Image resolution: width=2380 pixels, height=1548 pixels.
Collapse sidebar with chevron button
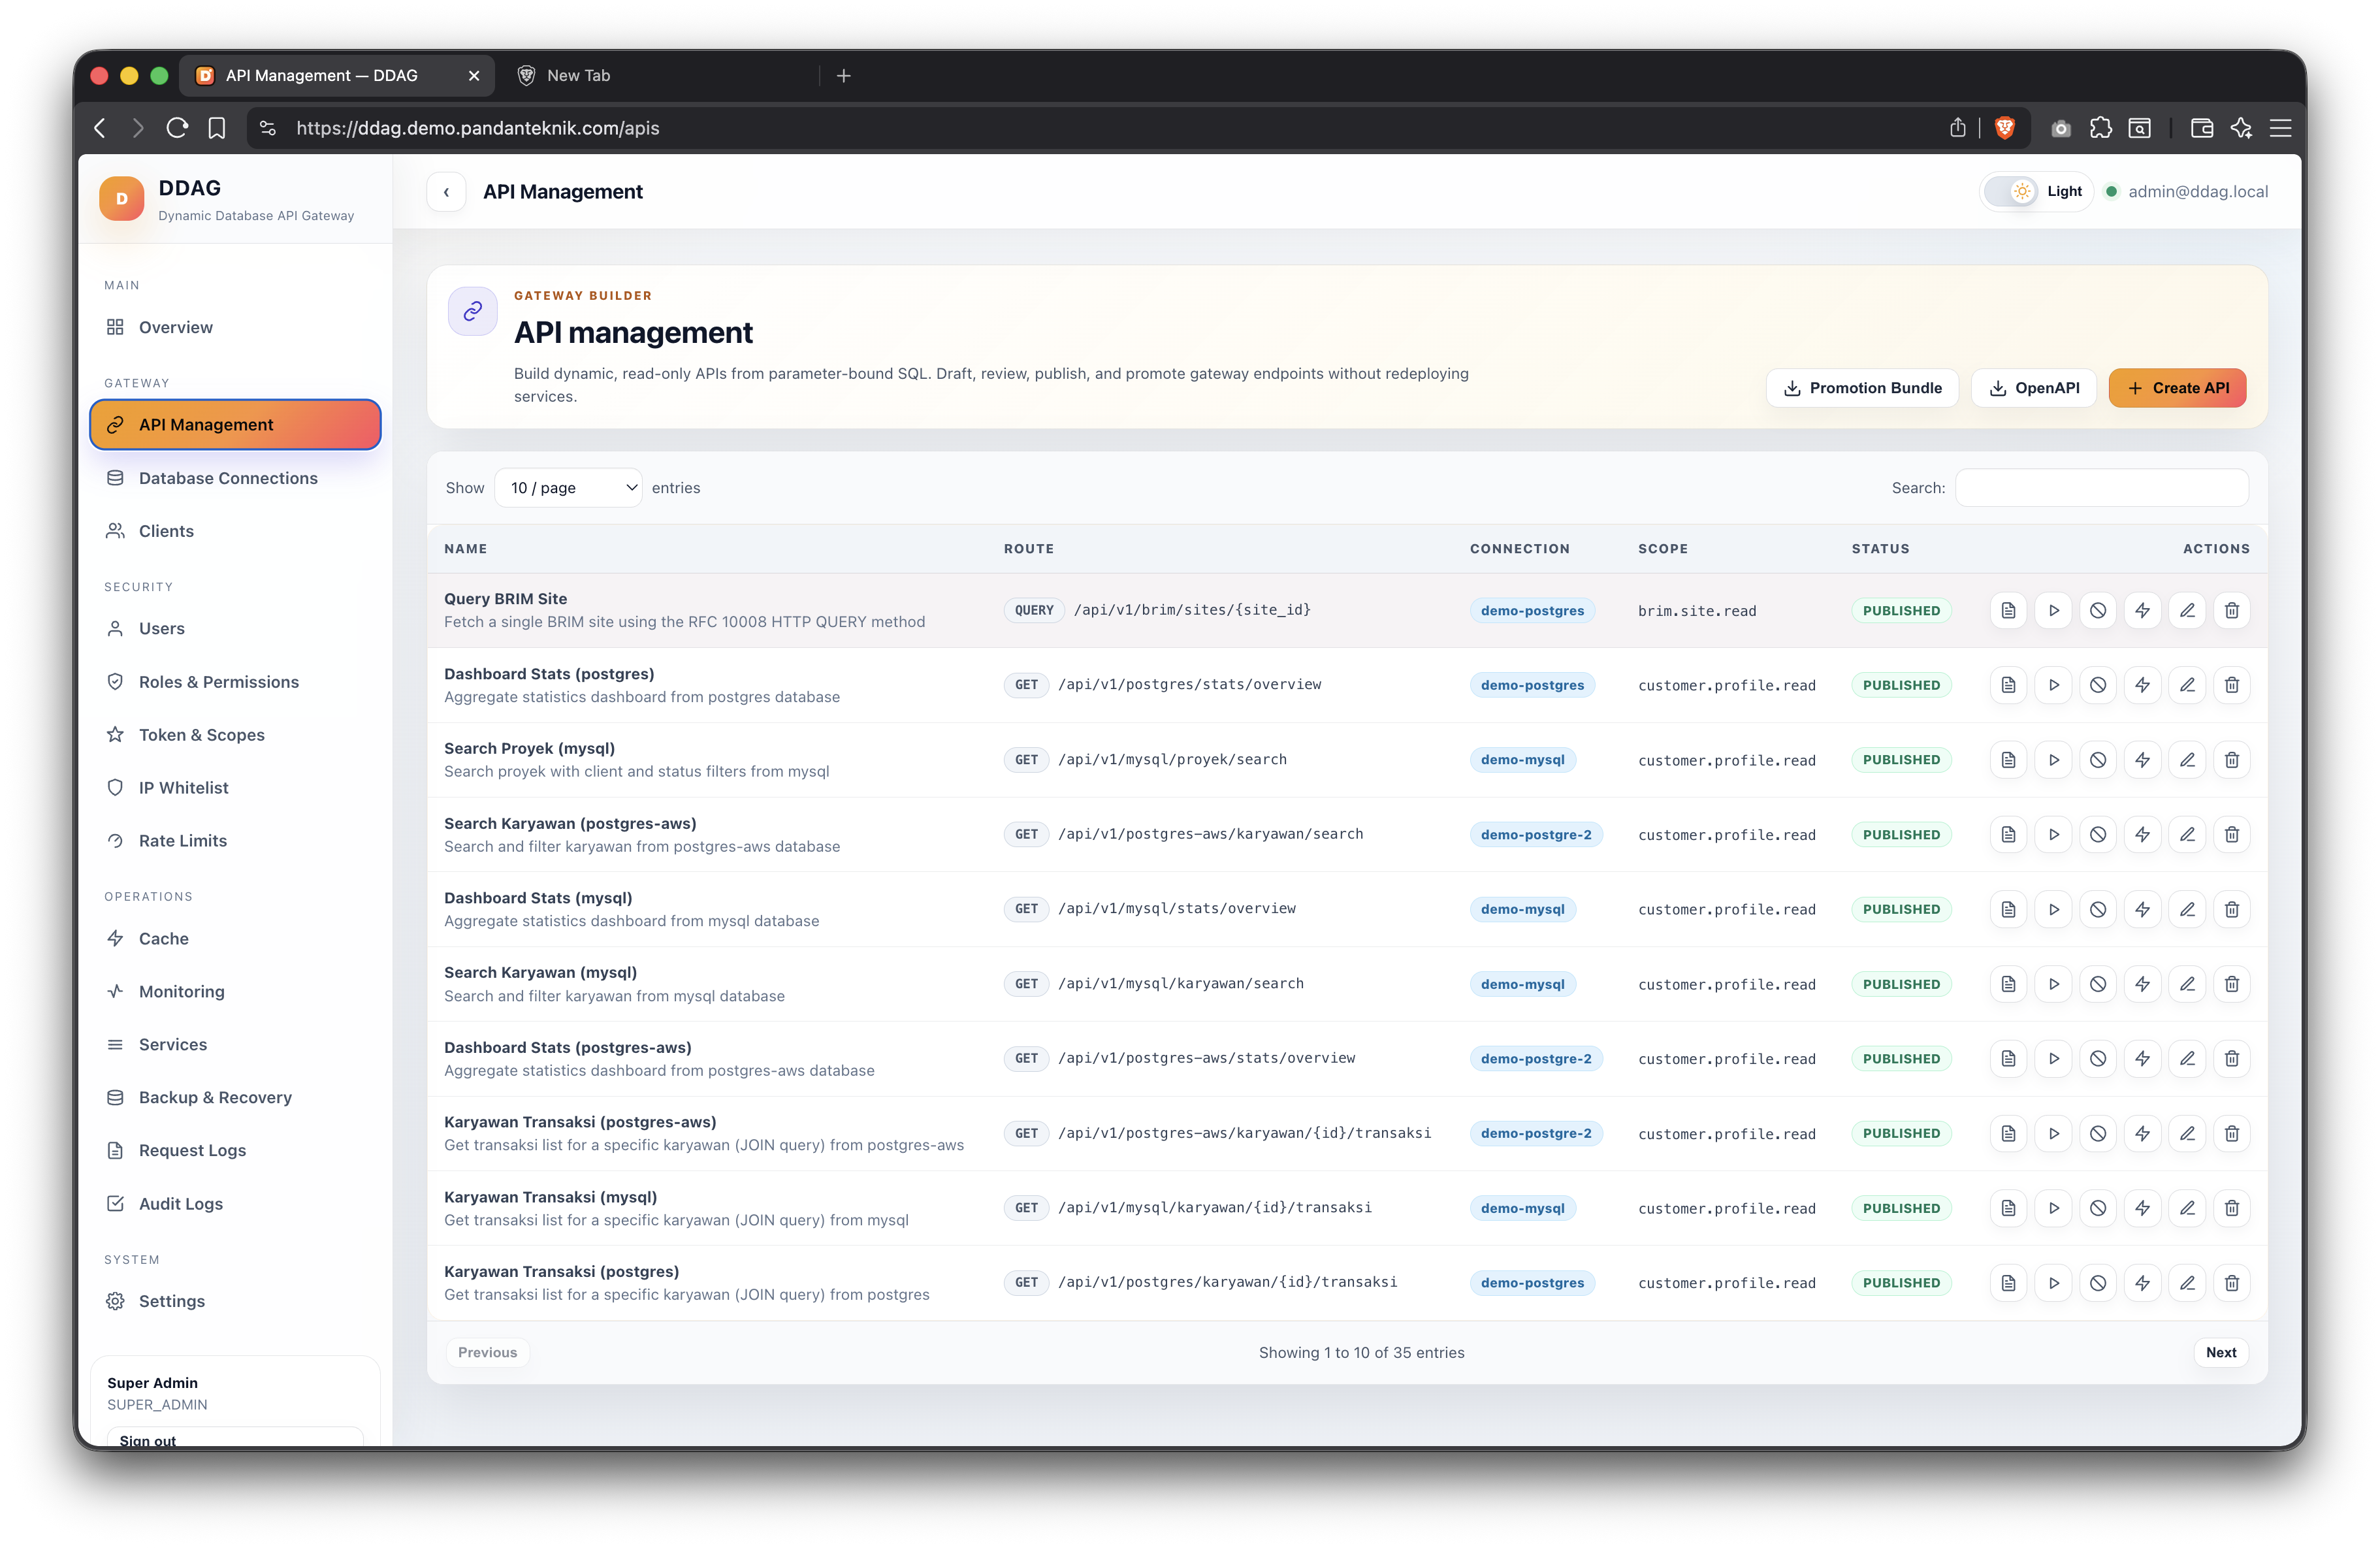(446, 192)
